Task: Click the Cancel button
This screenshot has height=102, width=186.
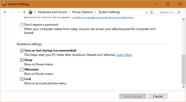Action: [x=158, y=96]
